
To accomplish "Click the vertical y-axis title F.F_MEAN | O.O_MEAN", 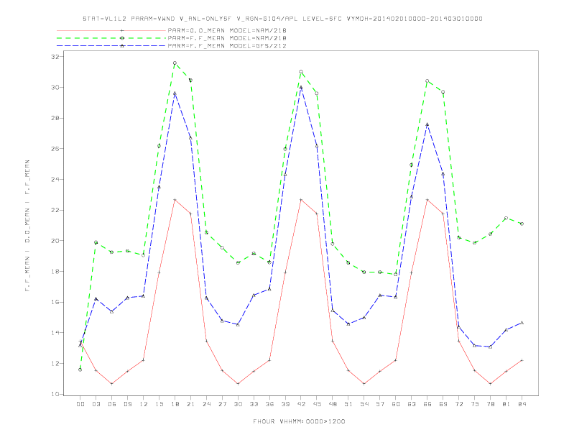I will [27, 225].
